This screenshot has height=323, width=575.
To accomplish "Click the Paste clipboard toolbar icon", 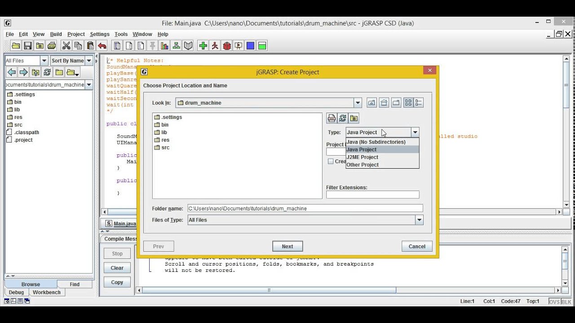I will 90,45.
